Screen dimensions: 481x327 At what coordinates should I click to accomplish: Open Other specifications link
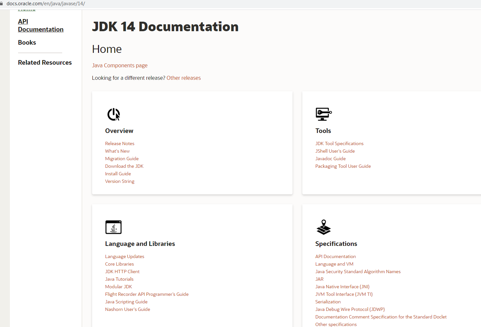(336, 324)
